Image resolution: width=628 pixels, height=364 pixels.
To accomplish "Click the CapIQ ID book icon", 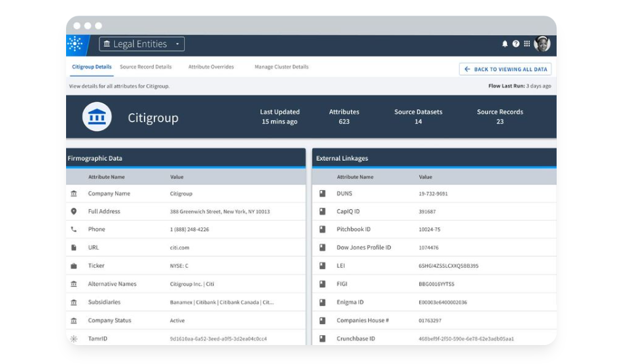I will (x=323, y=211).
